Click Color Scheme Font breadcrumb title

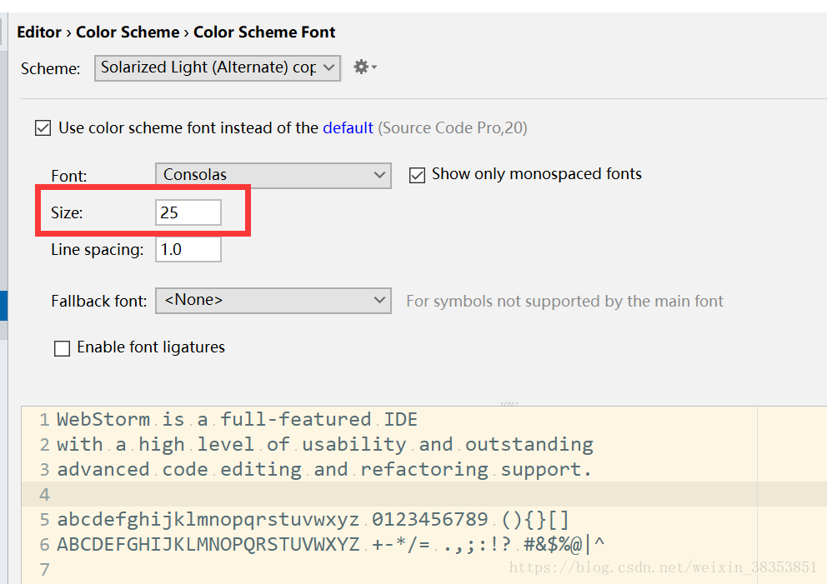264,32
